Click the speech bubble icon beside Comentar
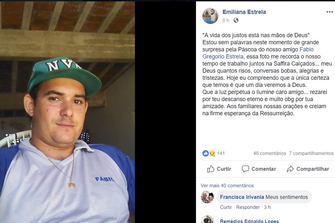The image size is (335, 223). tap(245, 169)
